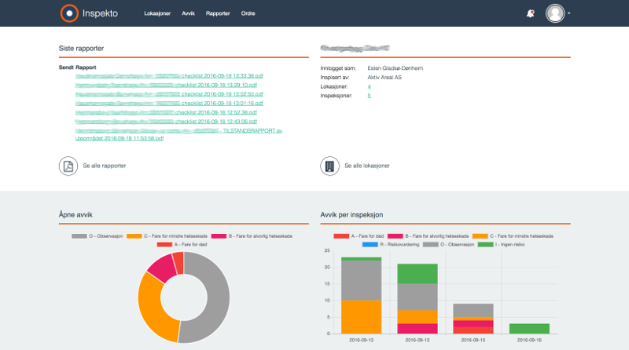Select the name Esten Gladsø-Dønheim

pos(395,68)
